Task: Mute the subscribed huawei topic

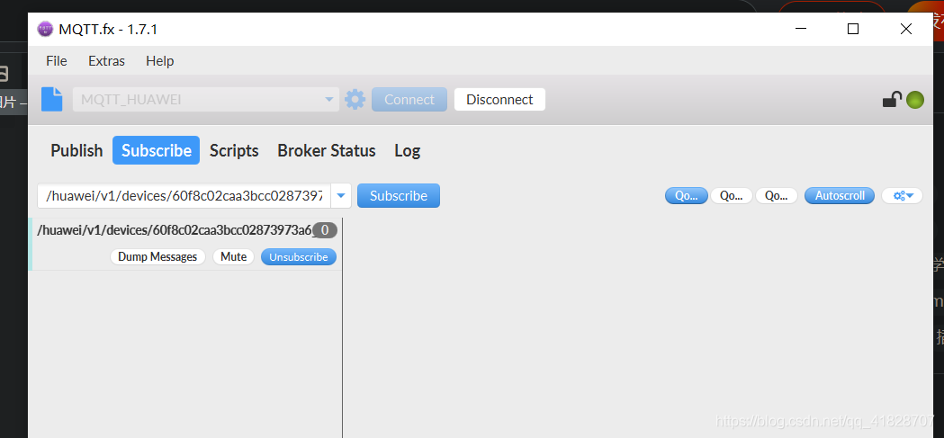Action: pos(234,257)
